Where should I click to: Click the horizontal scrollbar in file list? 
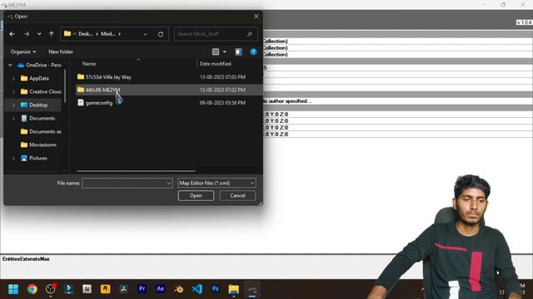tap(136, 171)
